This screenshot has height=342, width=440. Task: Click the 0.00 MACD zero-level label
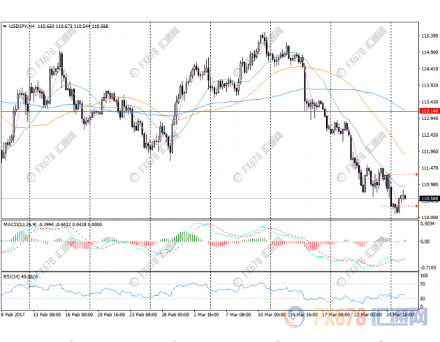pos(425,241)
